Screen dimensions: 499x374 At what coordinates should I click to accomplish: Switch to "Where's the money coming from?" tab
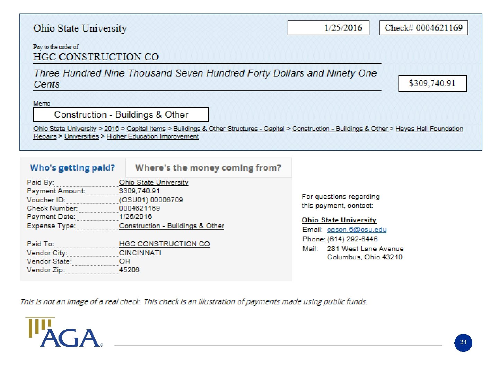208,168
